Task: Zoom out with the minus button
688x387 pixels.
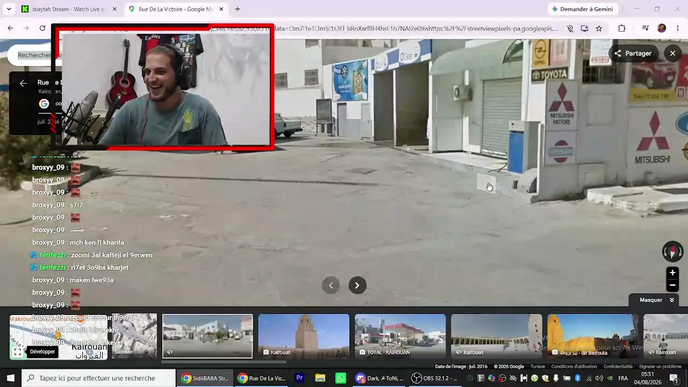Action: pos(672,285)
